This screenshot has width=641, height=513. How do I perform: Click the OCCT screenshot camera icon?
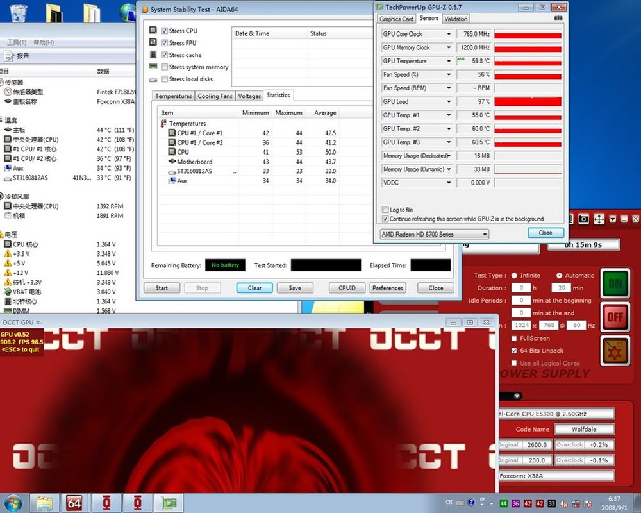coord(583,219)
